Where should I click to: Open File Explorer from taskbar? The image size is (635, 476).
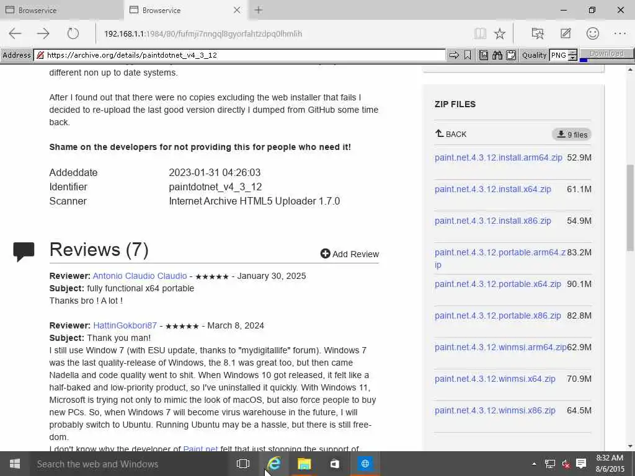304,464
